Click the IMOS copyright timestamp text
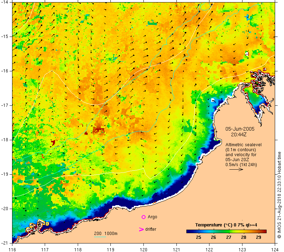The width and height of the screenshot is (284, 252). click(279, 195)
